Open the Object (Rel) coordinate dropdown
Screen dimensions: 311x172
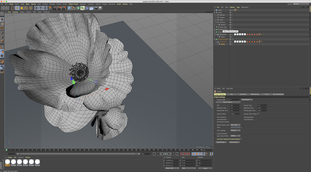point(172,168)
